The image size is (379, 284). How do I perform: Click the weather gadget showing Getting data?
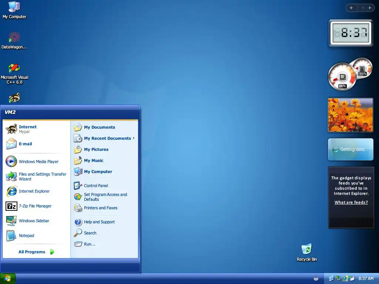click(351, 149)
